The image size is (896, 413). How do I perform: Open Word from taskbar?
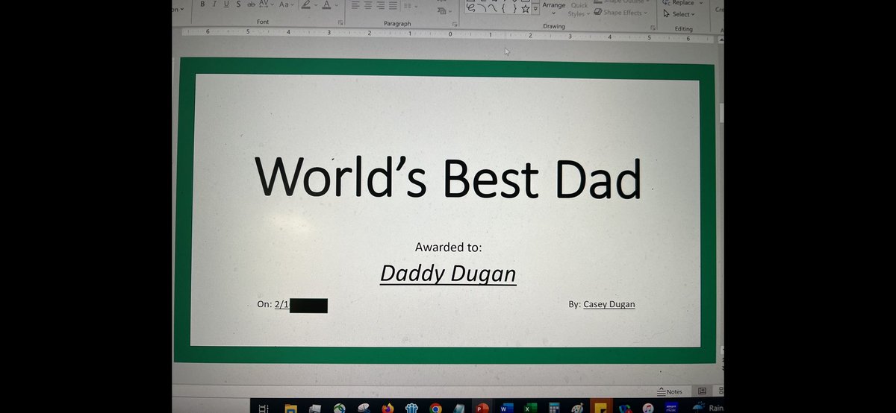[505, 408]
